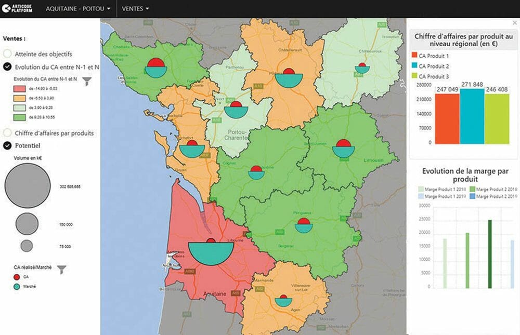This screenshot has height=335, width=520.
Task: Enable the Atteinte des objectifs layer
Action: click(8, 54)
